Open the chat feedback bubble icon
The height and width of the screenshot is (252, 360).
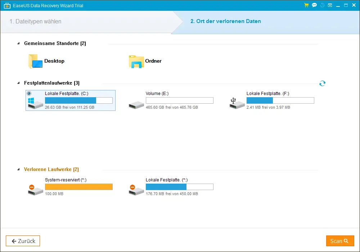[314, 5]
